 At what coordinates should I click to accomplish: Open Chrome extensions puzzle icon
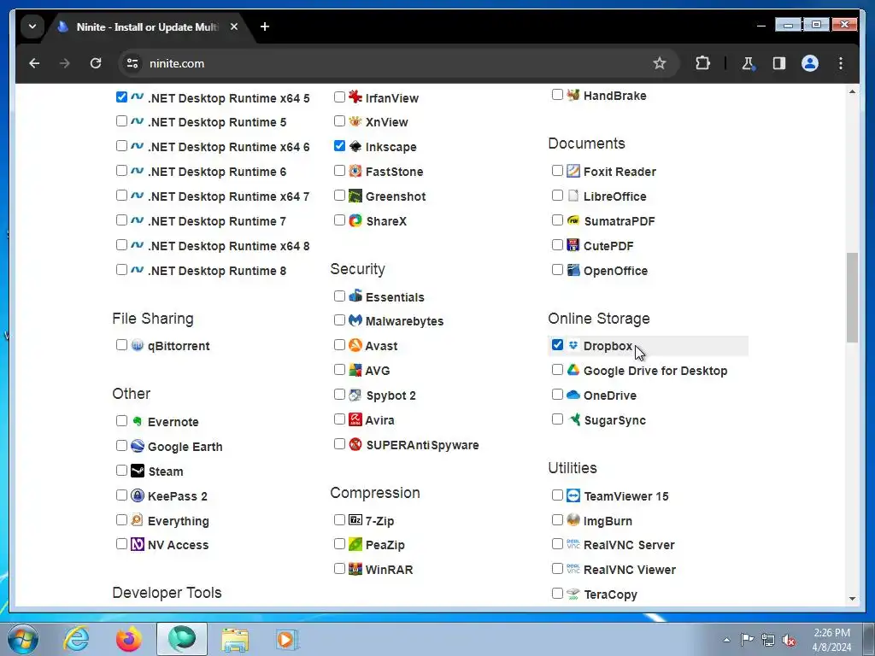pyautogui.click(x=702, y=63)
